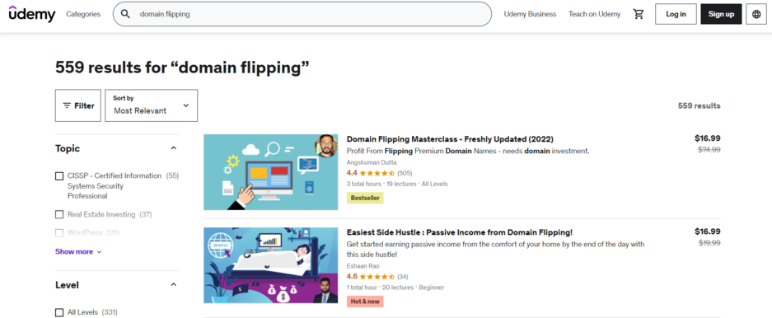This screenshot has width=772, height=318.
Task: Check the All Levels checkbox
Action: 59,312
